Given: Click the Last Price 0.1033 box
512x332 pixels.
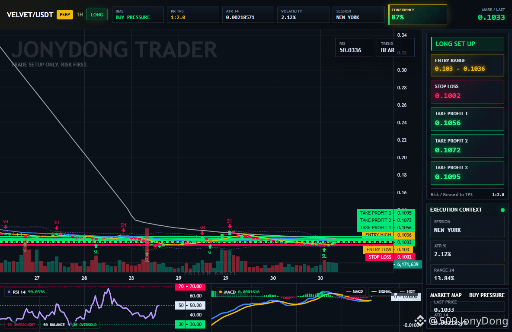Looking at the screenshot, I should 467,306.
